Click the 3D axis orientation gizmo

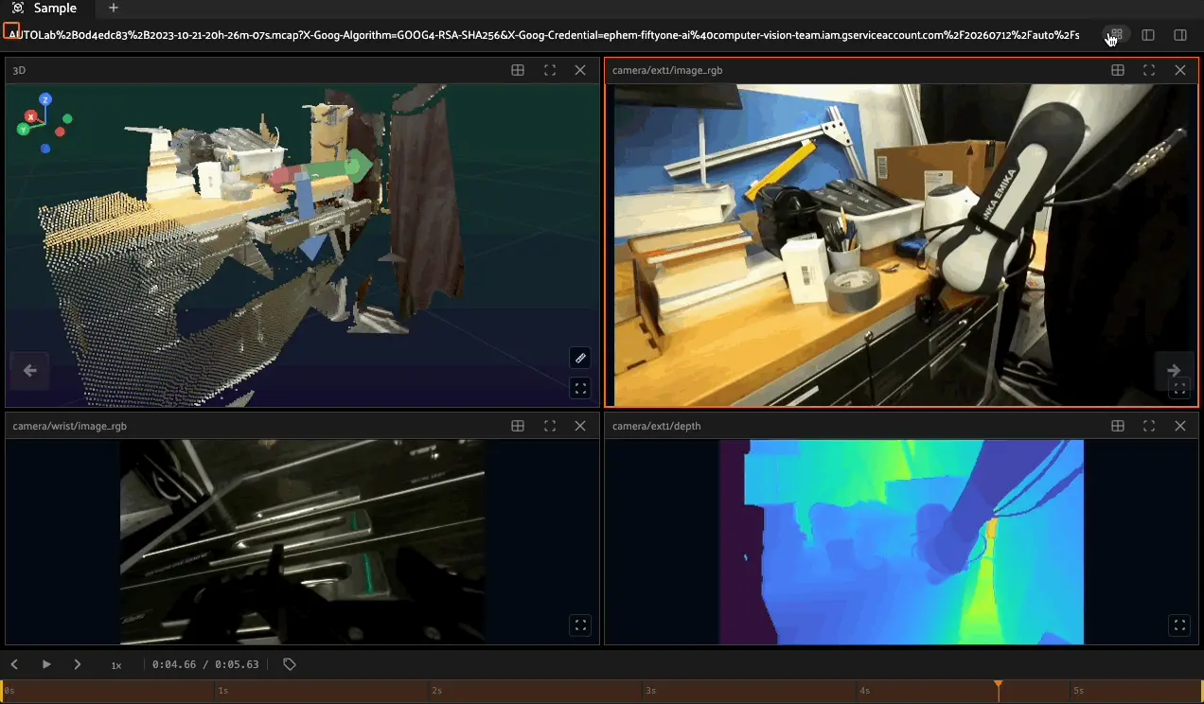pyautogui.click(x=44, y=121)
